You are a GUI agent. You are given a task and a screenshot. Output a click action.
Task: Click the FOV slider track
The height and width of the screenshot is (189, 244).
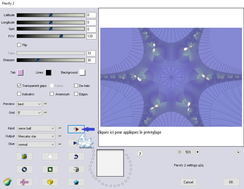pos(50,36)
